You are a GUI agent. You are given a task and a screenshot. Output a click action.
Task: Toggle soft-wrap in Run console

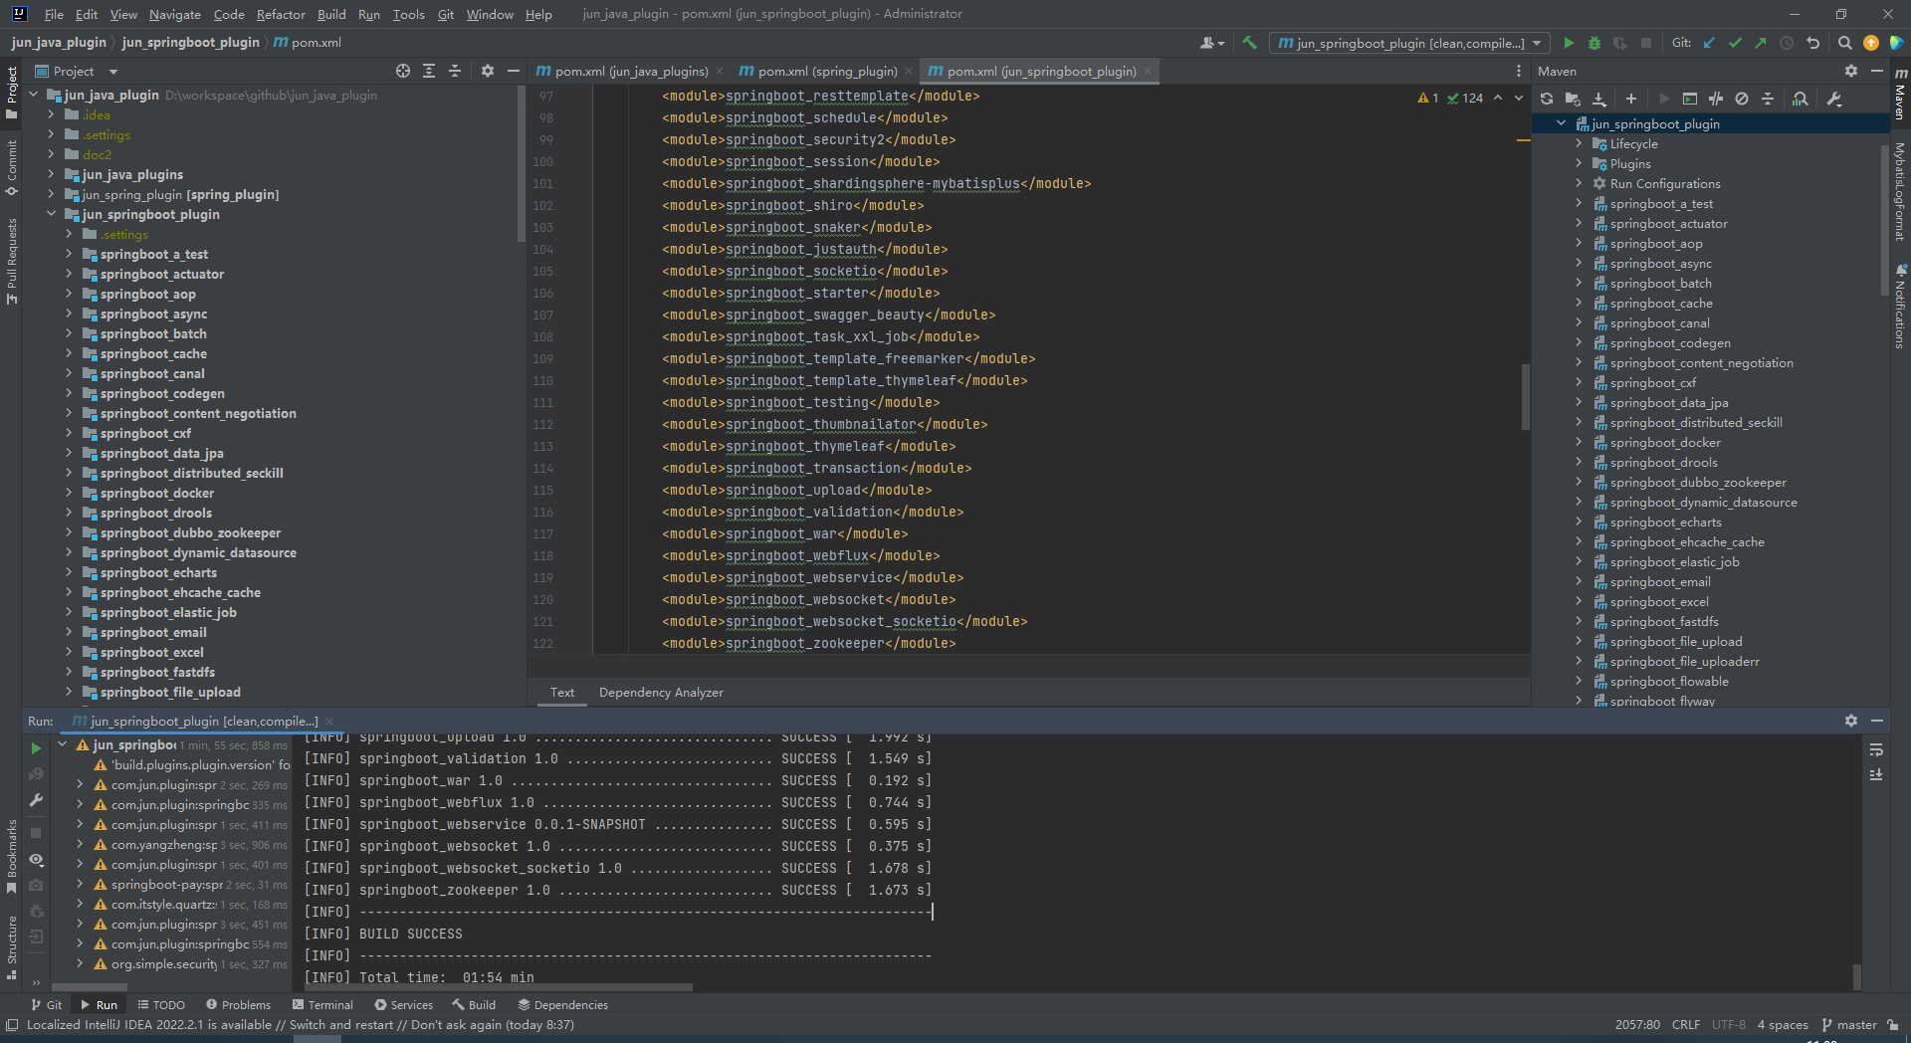click(x=1876, y=749)
